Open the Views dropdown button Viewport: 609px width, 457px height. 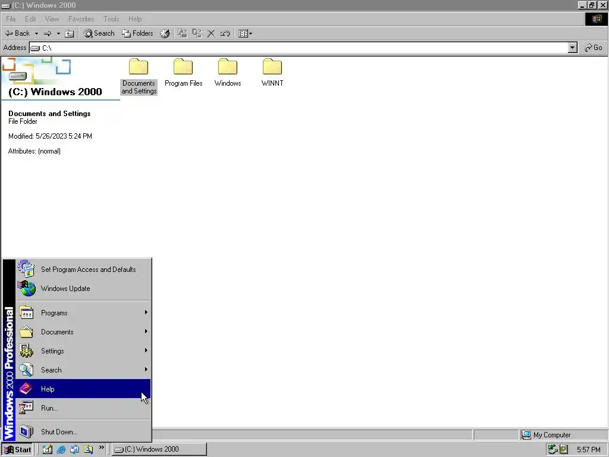pos(246,33)
